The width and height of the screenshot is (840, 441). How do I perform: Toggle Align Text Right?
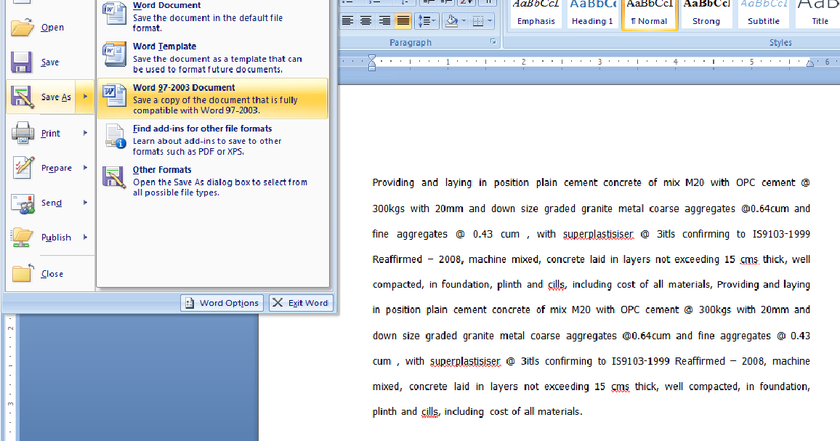click(x=384, y=21)
